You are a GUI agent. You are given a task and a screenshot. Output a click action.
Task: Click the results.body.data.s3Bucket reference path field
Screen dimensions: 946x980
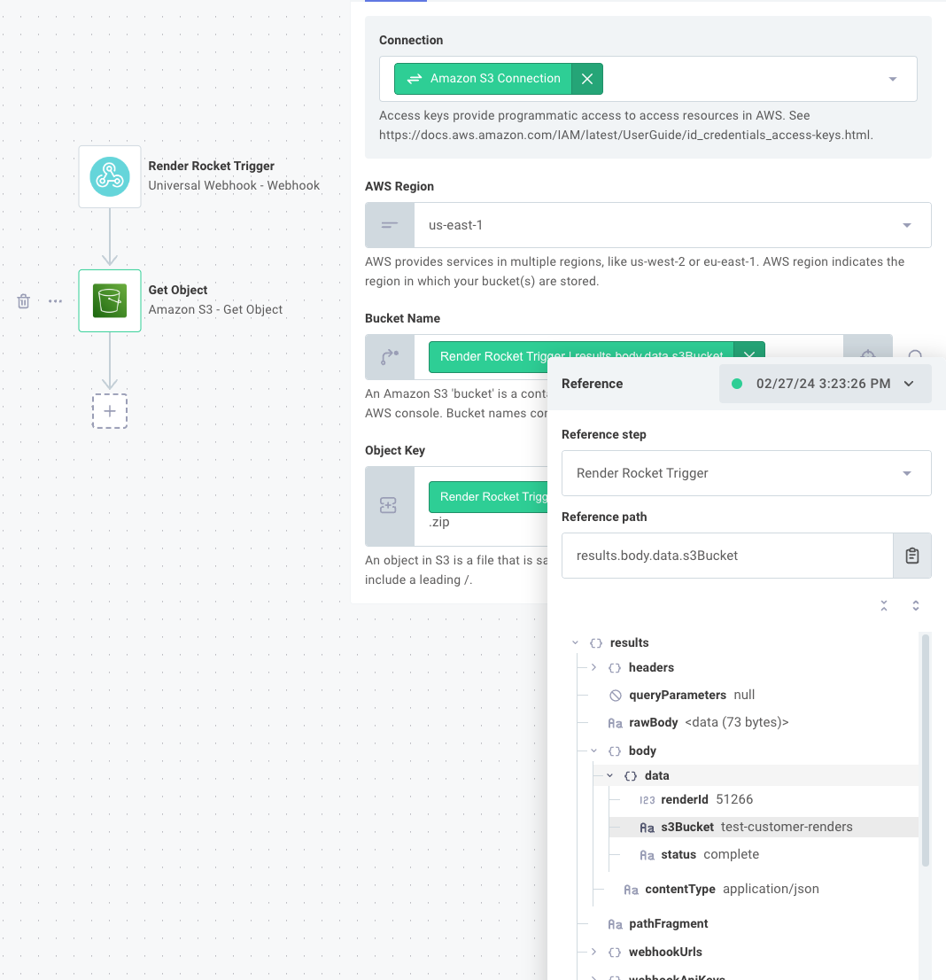pos(726,556)
